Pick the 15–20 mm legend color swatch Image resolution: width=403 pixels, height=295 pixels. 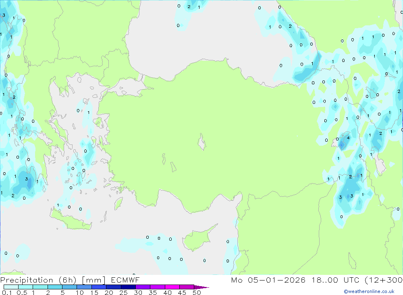pos(99,287)
